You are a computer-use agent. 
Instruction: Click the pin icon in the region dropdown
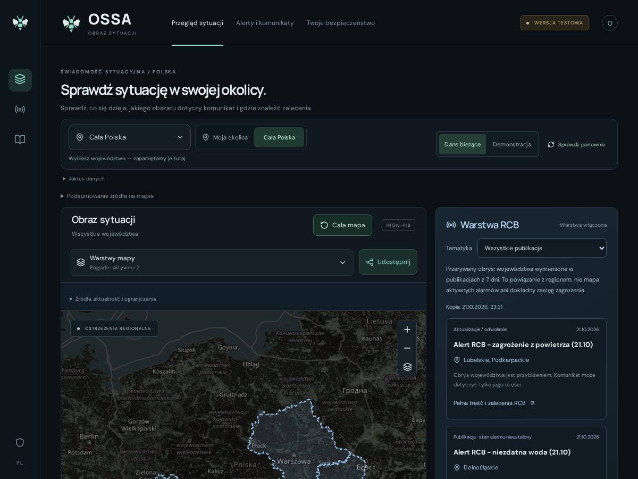pos(80,137)
